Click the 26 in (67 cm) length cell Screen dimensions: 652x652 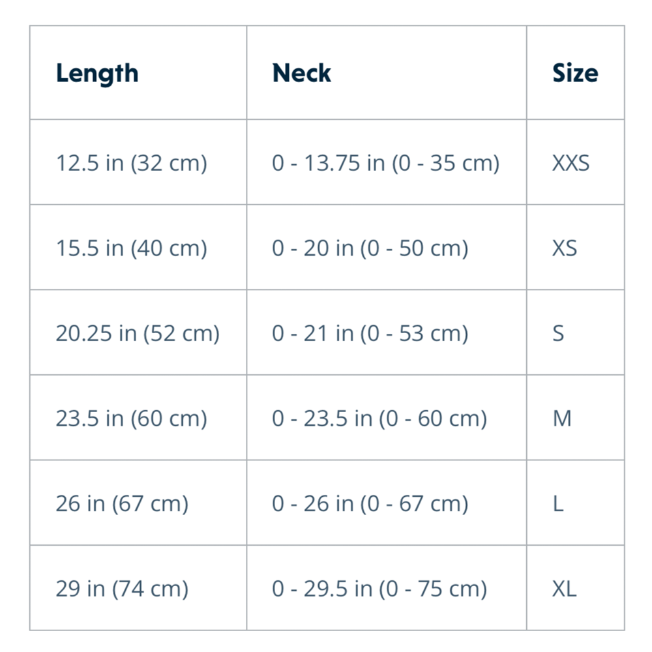tap(122, 503)
